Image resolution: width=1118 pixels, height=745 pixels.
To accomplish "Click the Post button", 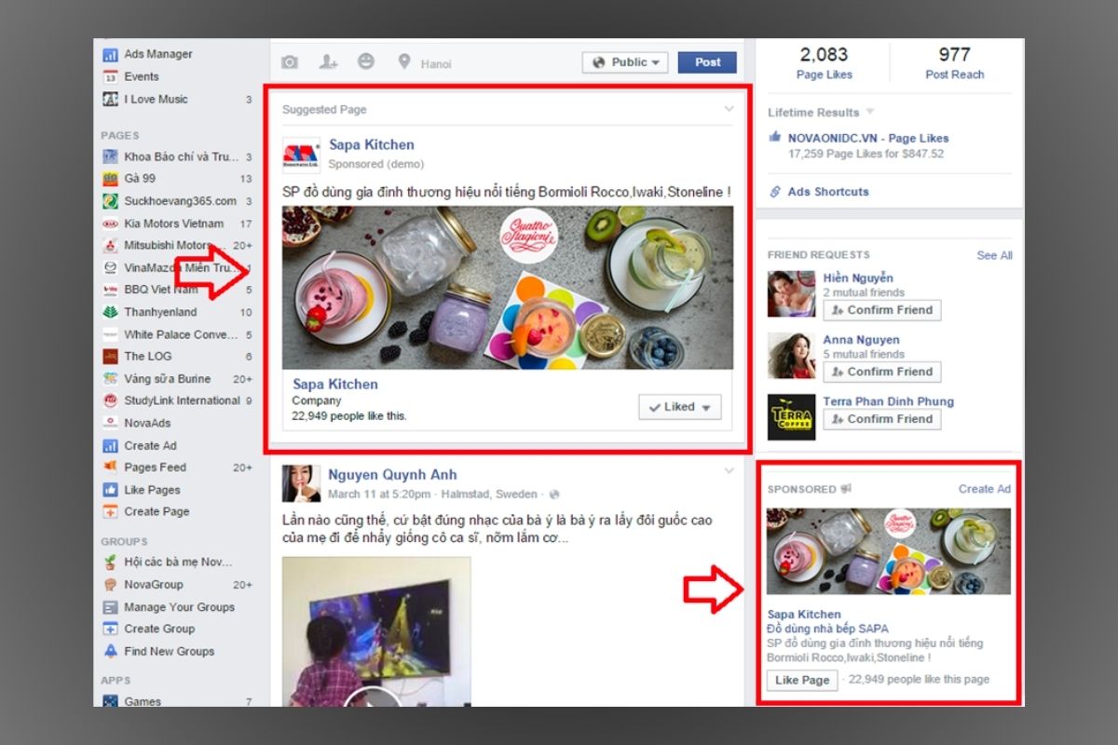I will [706, 61].
